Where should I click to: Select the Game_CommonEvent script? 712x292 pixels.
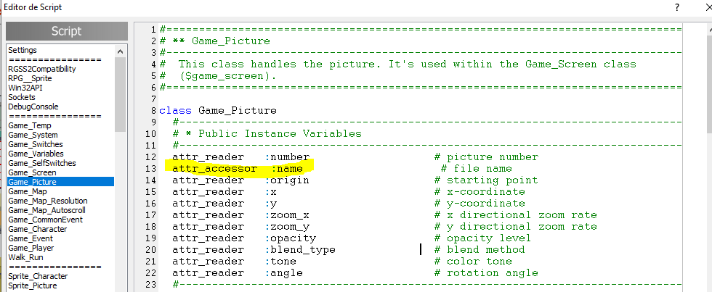[x=43, y=220]
